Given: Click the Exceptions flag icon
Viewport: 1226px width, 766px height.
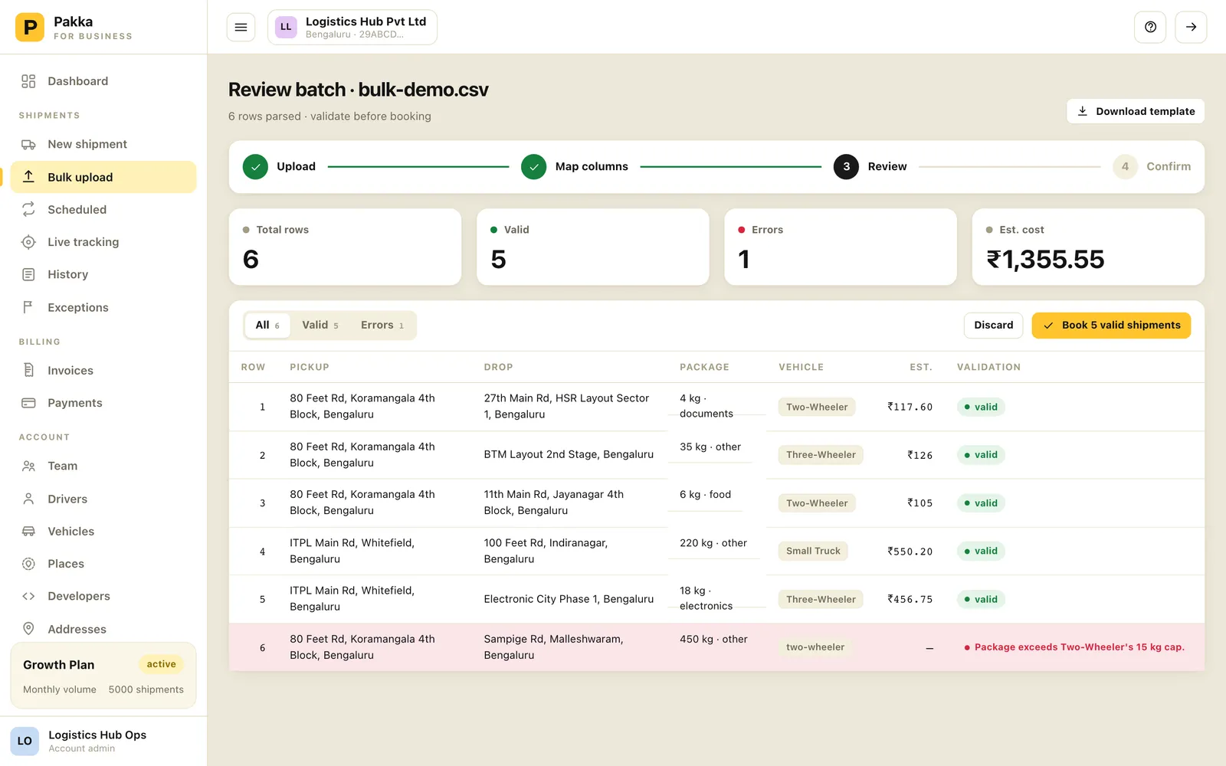Looking at the screenshot, I should coord(28,307).
